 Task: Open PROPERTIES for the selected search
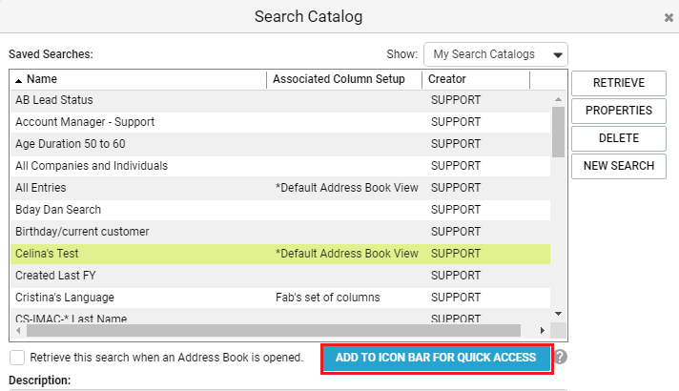[x=619, y=111]
